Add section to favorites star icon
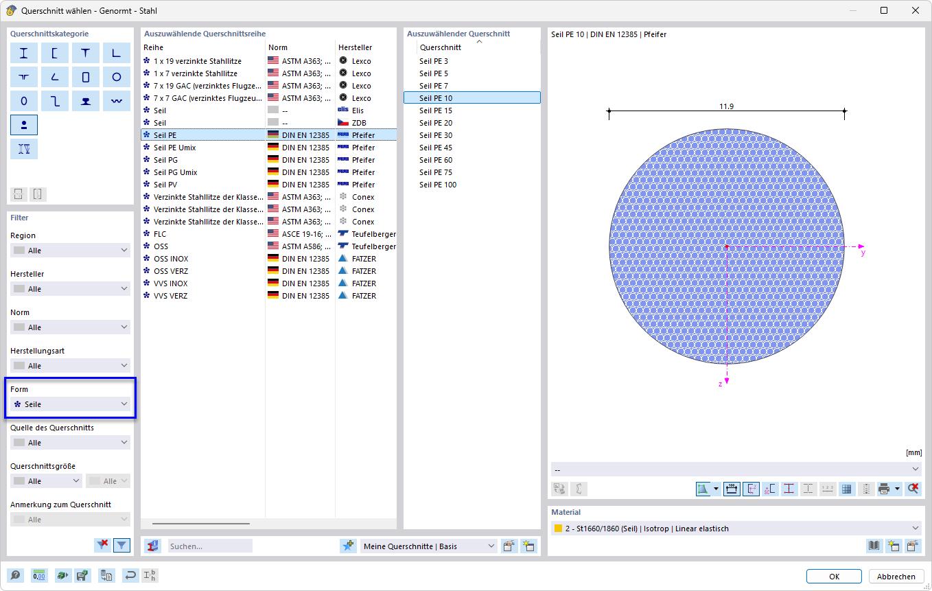The width and height of the screenshot is (932, 591). pyautogui.click(x=349, y=546)
